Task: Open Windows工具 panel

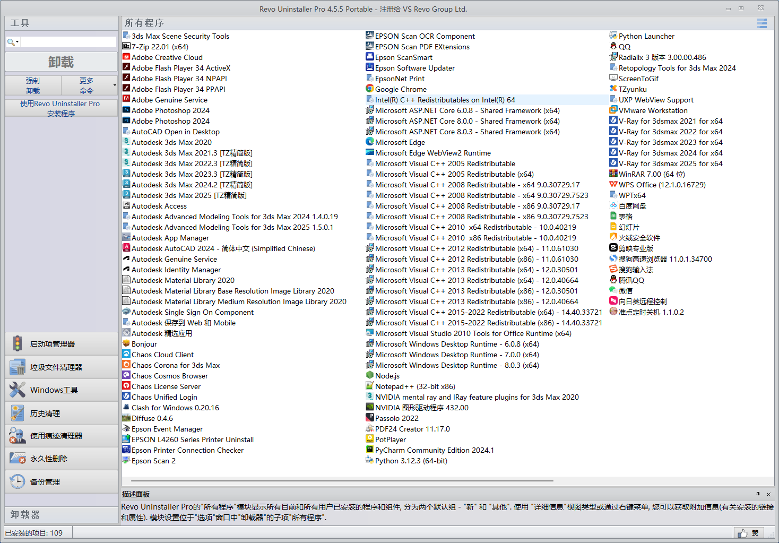Action: click(62, 390)
